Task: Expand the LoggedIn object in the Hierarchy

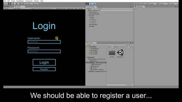Action: click(90, 21)
